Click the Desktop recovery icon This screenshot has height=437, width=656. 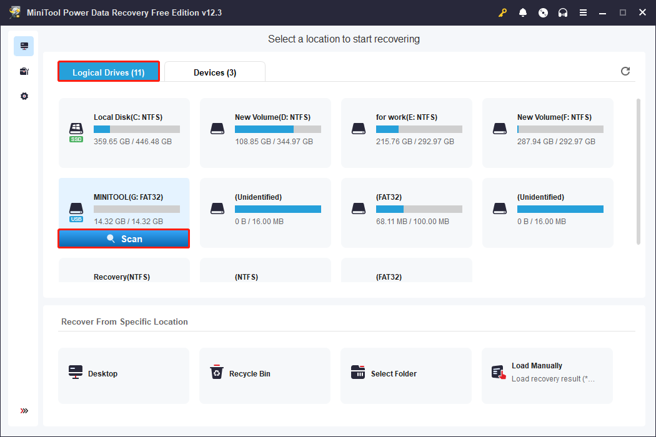76,371
